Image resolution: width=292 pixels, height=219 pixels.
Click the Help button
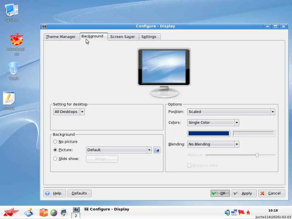click(x=54, y=193)
